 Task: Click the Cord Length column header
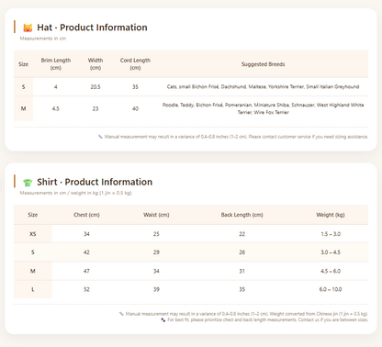point(135,64)
